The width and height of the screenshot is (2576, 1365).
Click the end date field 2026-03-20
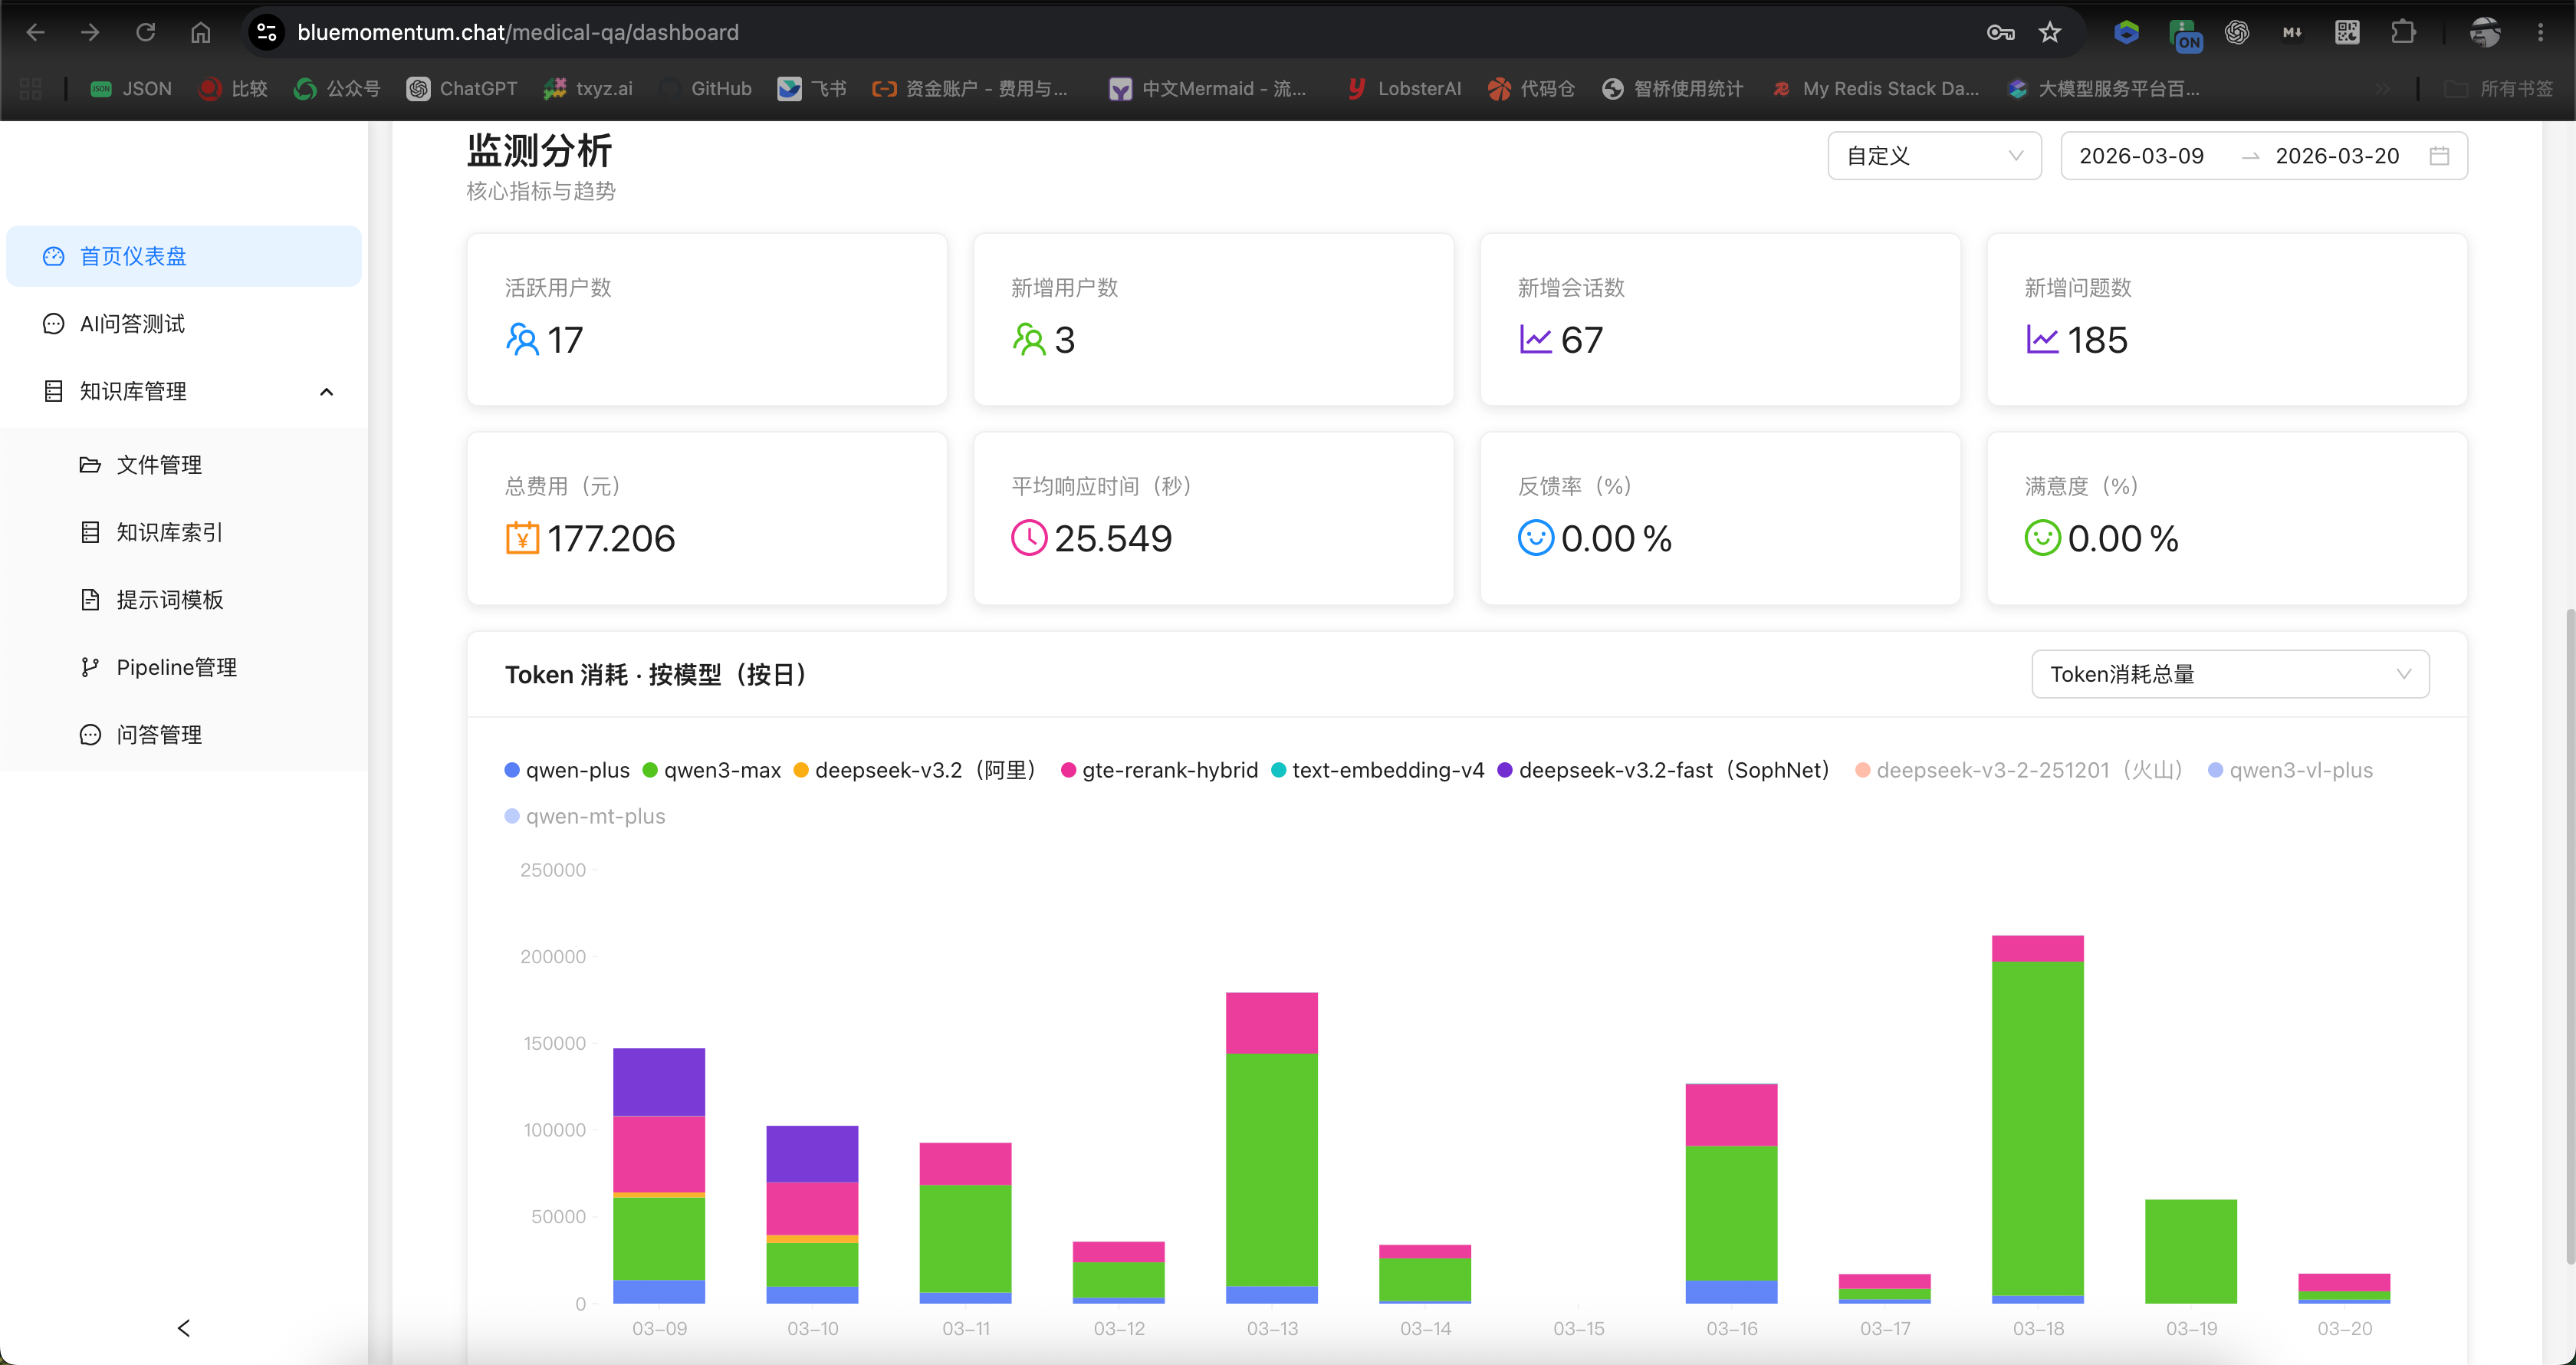pyautogui.click(x=2337, y=156)
